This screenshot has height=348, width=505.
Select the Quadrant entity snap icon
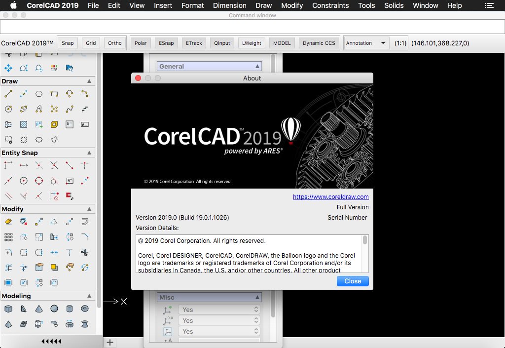(39, 181)
